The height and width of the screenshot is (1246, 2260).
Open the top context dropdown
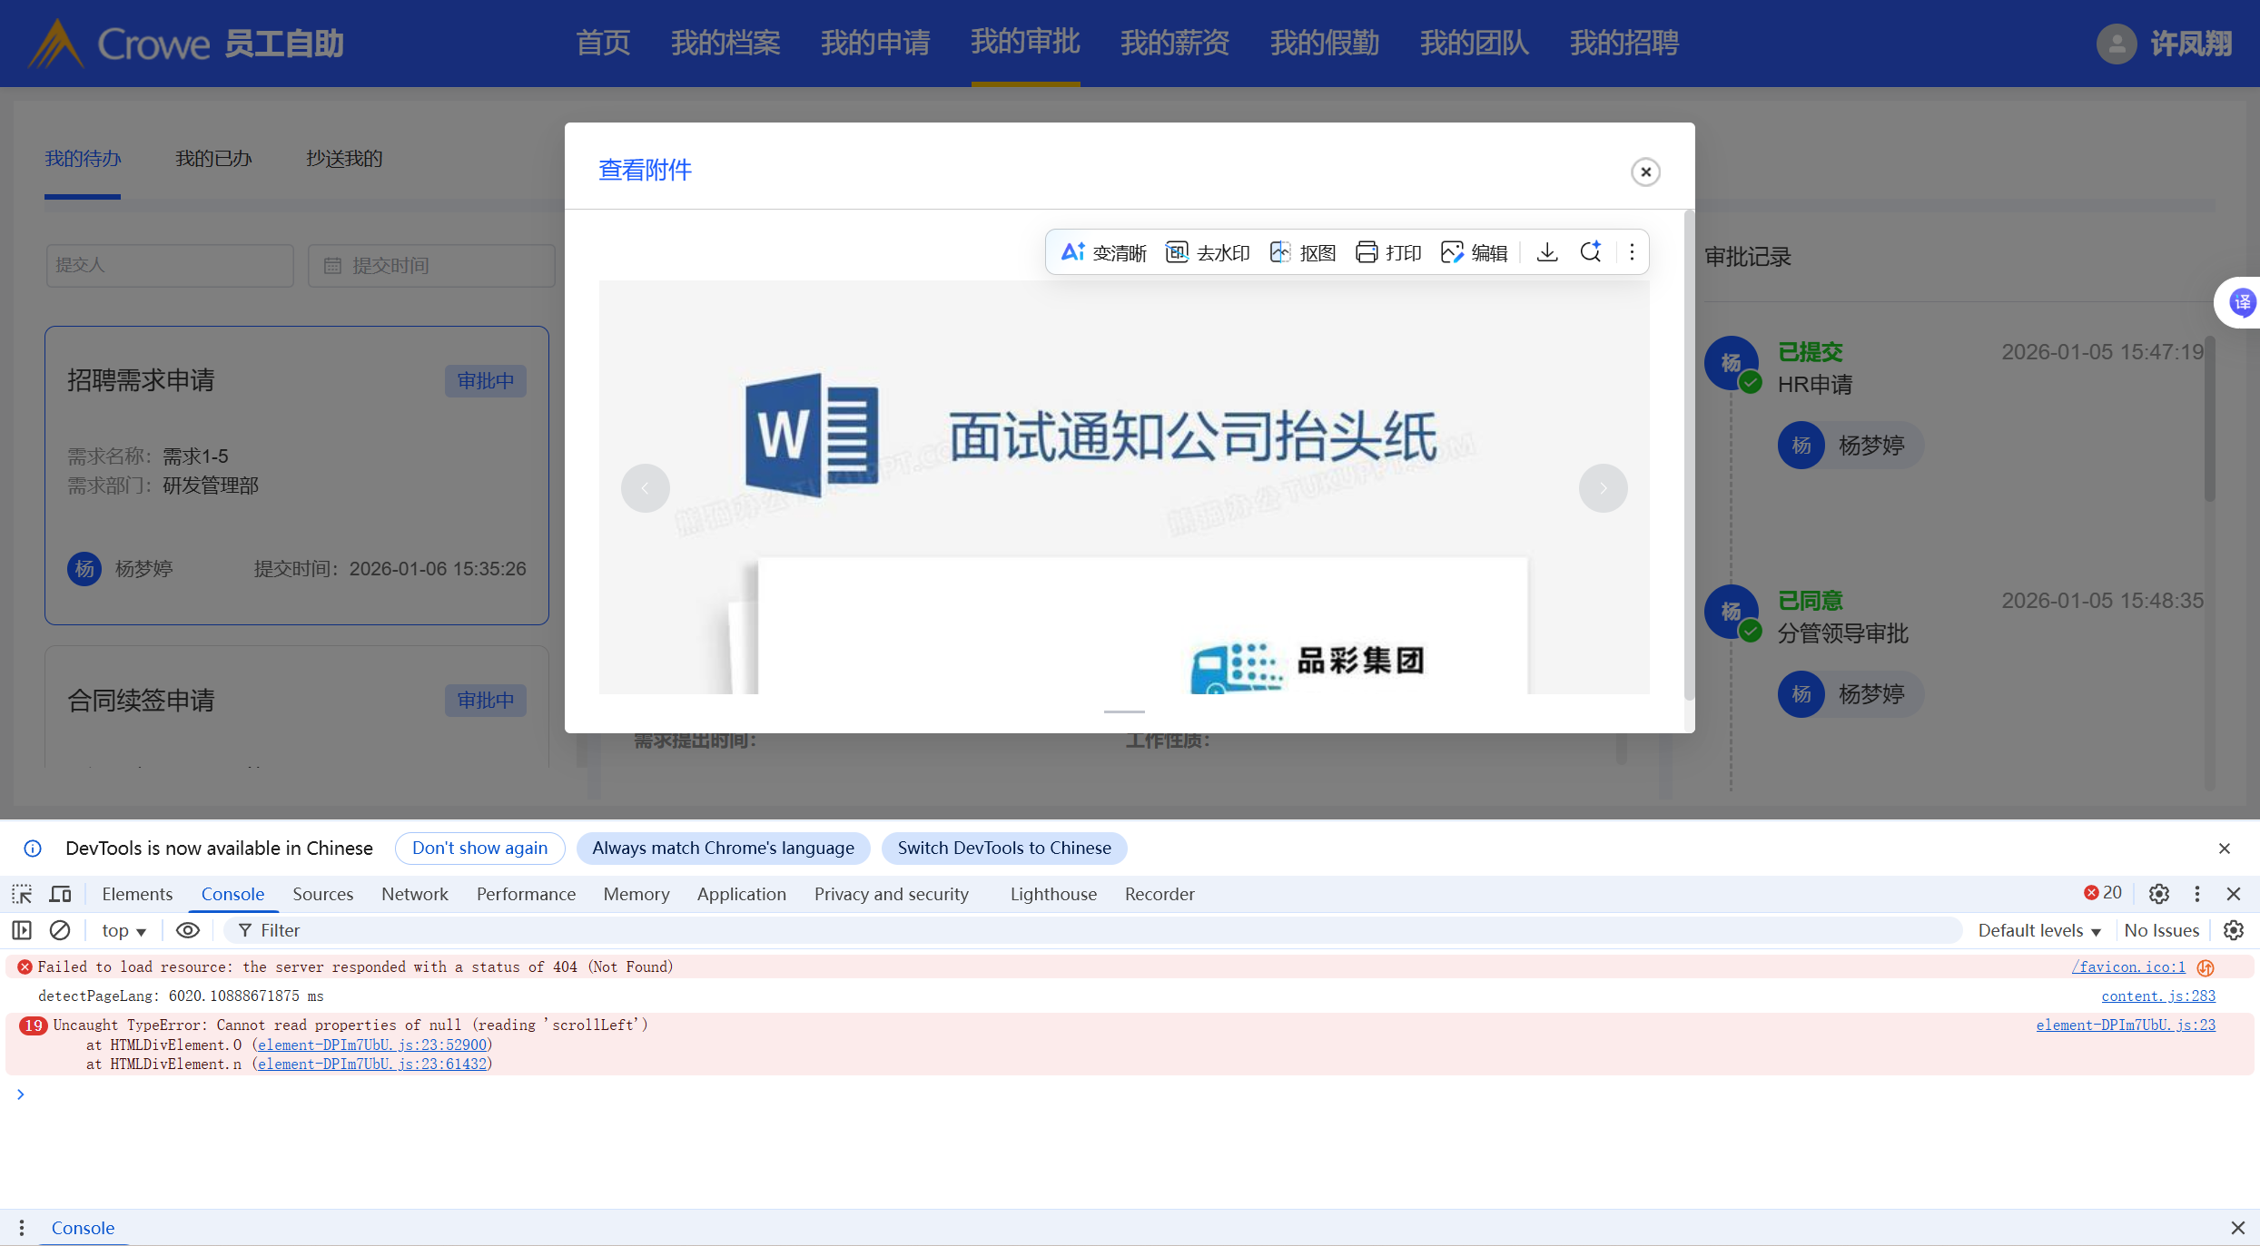[x=123, y=930]
